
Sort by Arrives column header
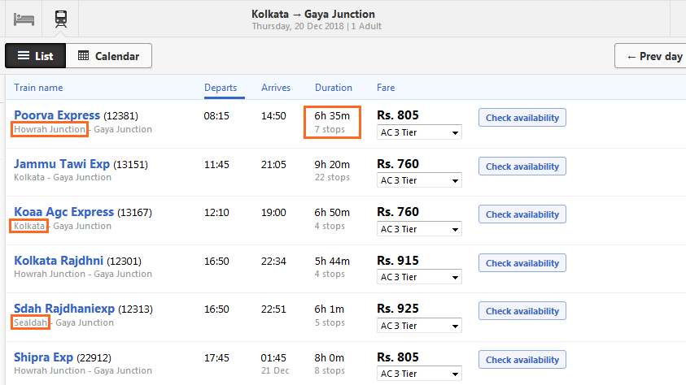(276, 88)
